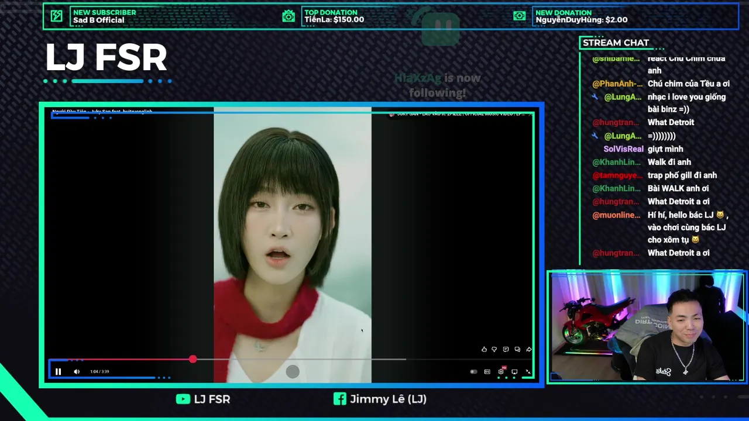
Task: Click the New Subscriber bolt icon
Action: (57, 16)
